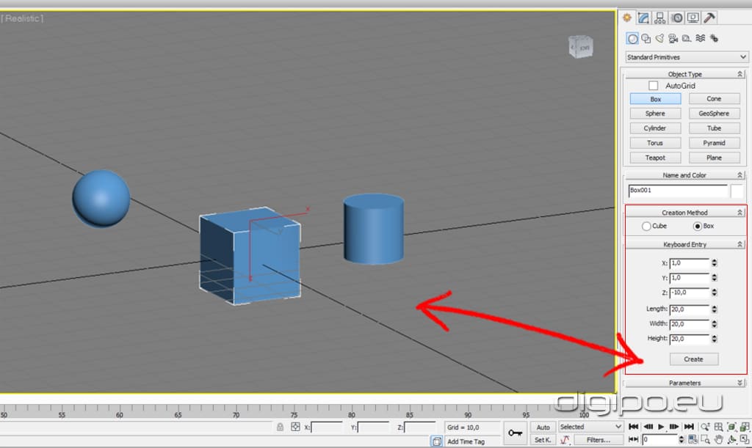Open the Hierarchy panel
The image size is (752, 448).
660,18
